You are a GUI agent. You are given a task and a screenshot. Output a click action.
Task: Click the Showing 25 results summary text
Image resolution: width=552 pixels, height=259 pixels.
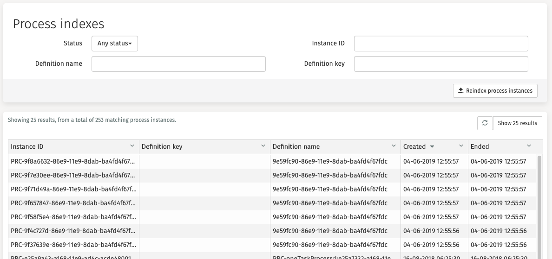(92, 120)
